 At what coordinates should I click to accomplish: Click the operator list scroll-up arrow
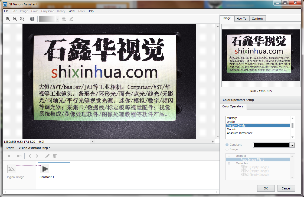(x=293, y=118)
